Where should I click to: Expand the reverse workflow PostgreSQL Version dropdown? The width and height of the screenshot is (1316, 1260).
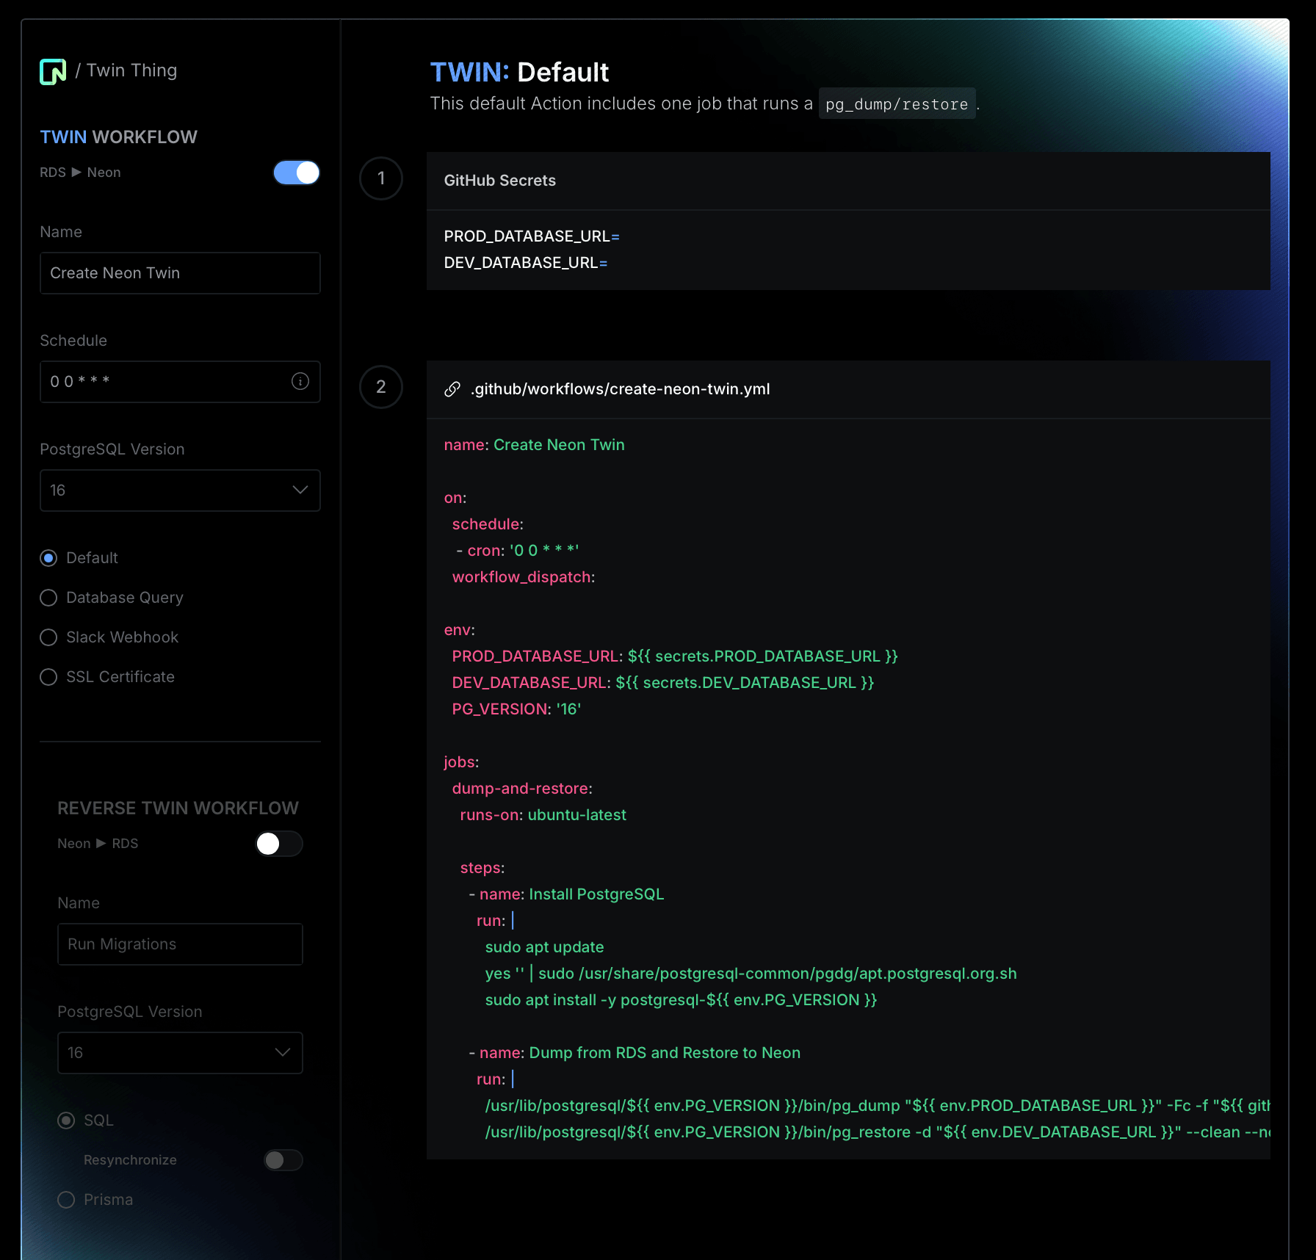coord(180,1053)
